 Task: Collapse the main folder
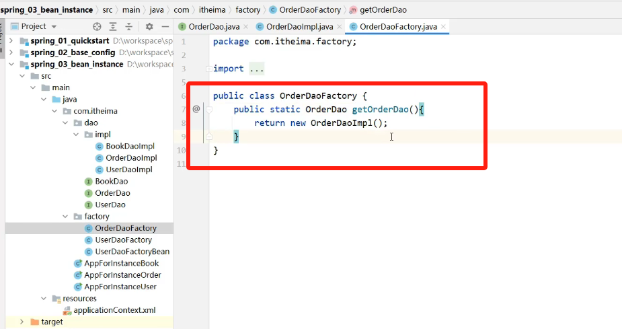tap(33, 87)
